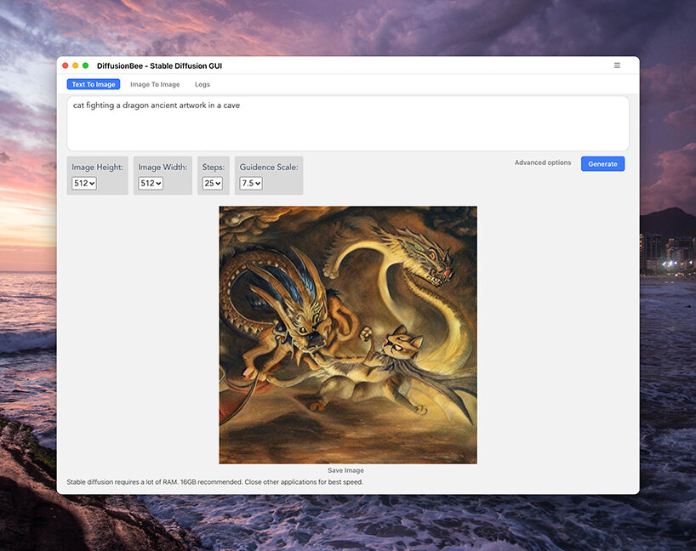Open the Image Width dropdown
The width and height of the screenshot is (696, 551).
click(x=151, y=183)
